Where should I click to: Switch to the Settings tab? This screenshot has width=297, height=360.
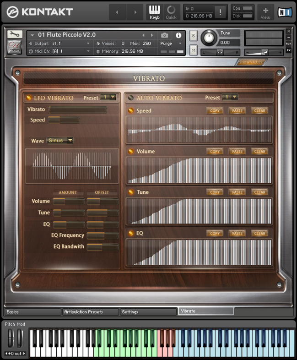[148, 312]
